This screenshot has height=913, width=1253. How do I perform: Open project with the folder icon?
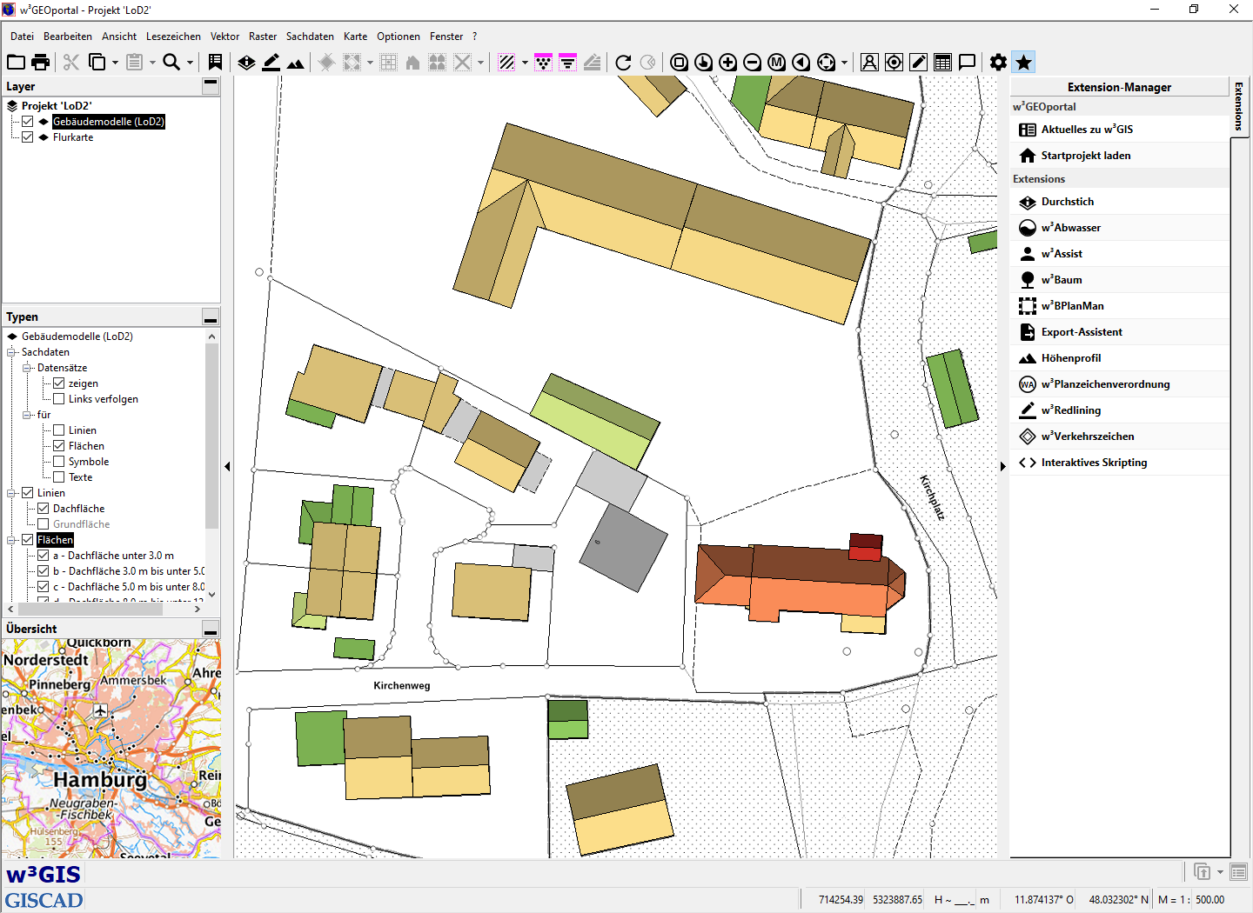coord(17,62)
